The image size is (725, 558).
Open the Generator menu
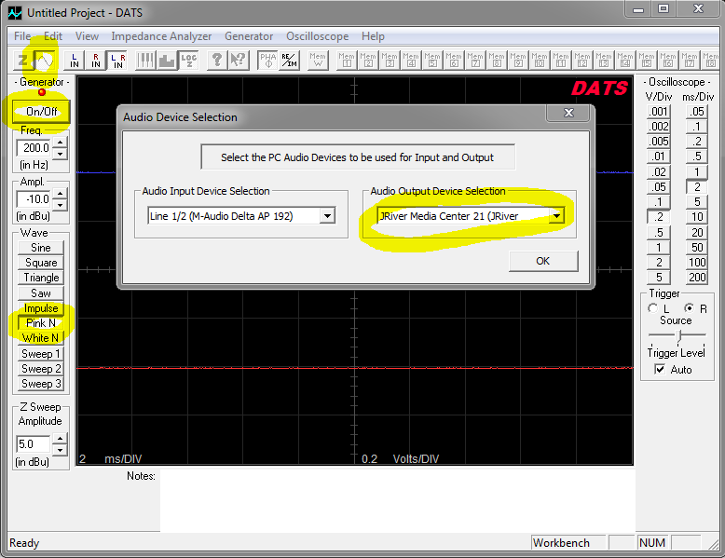(249, 36)
